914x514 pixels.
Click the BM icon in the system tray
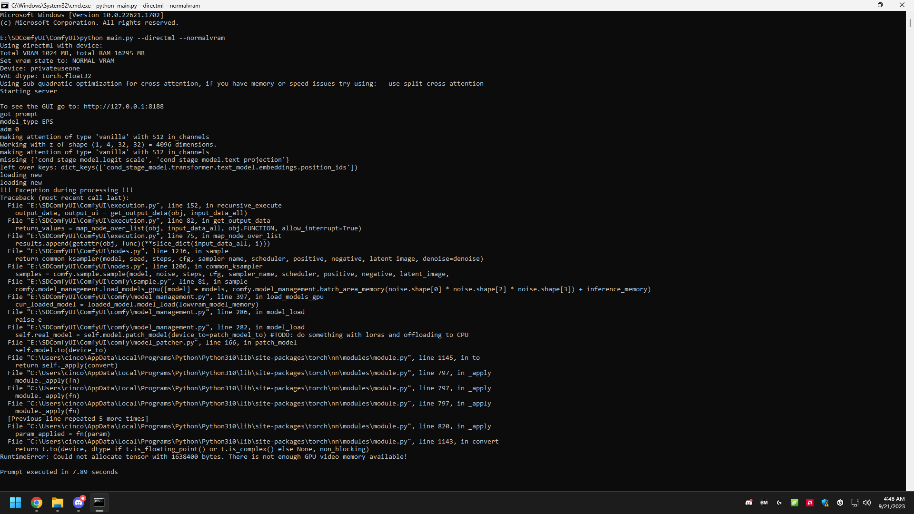click(x=764, y=503)
